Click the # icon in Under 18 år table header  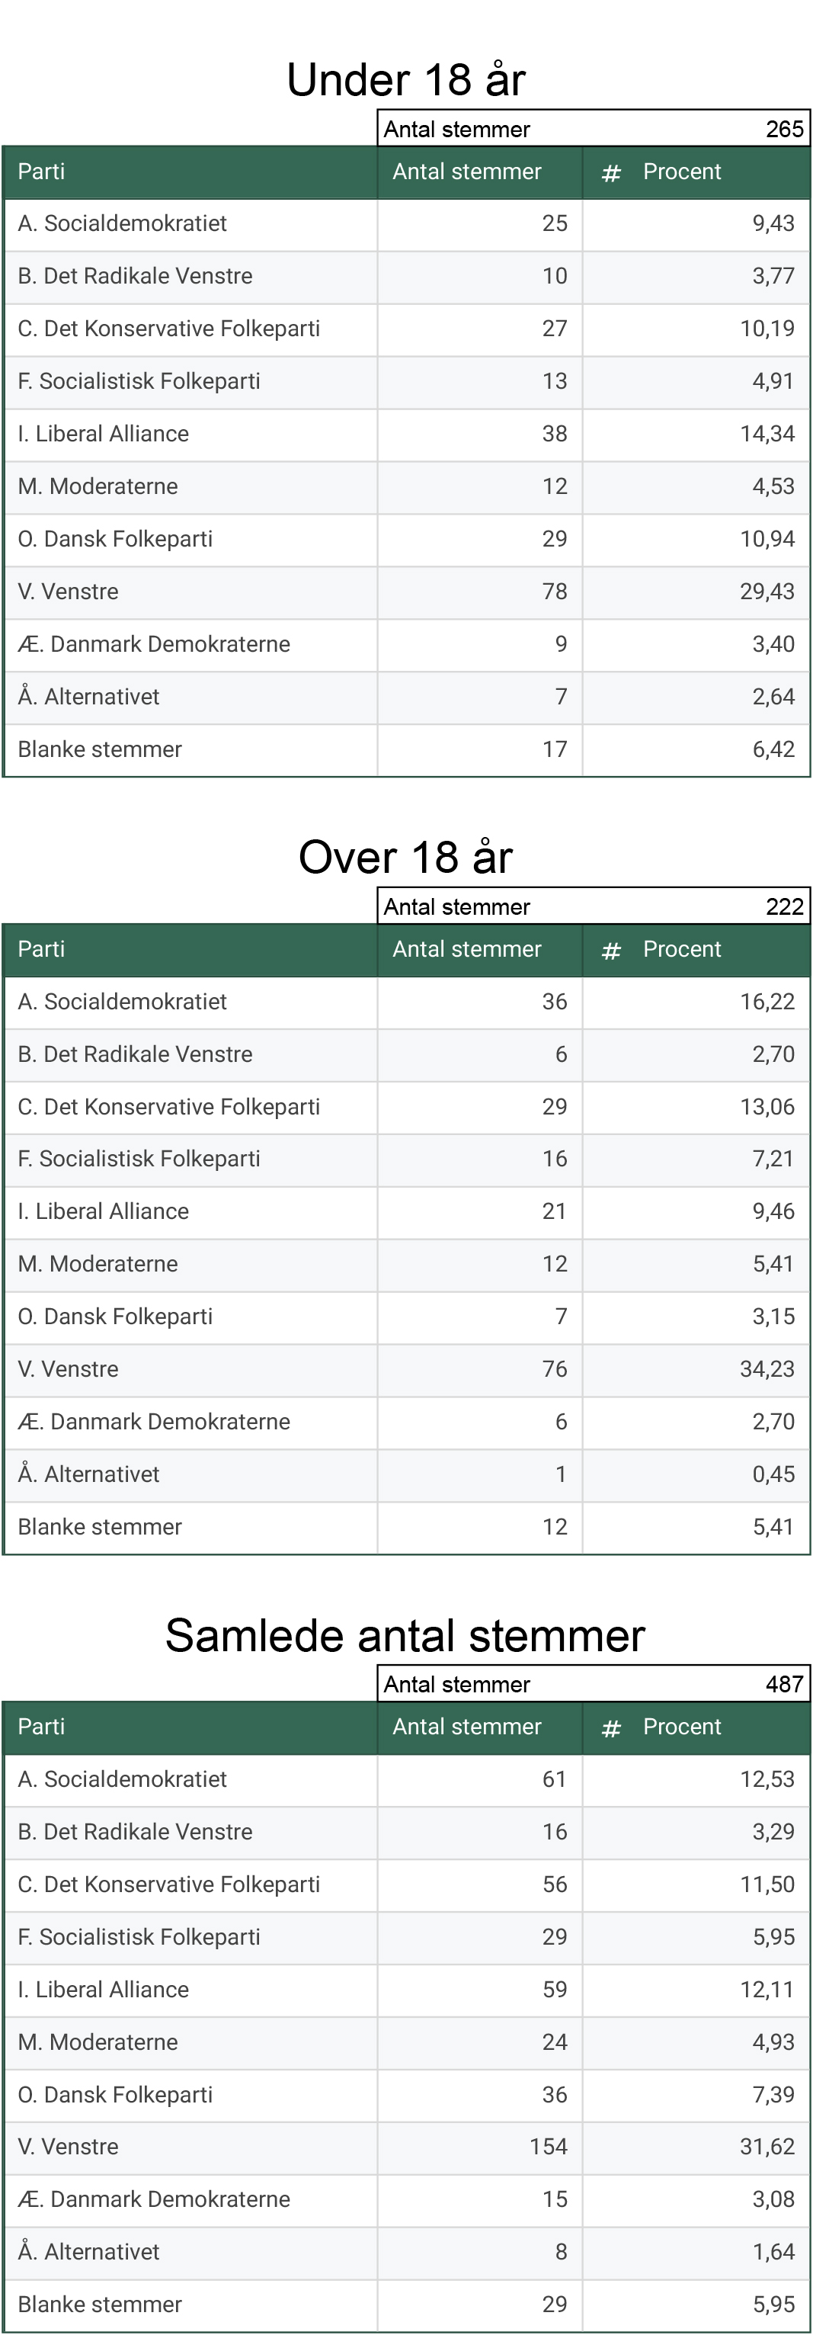pos(611,172)
